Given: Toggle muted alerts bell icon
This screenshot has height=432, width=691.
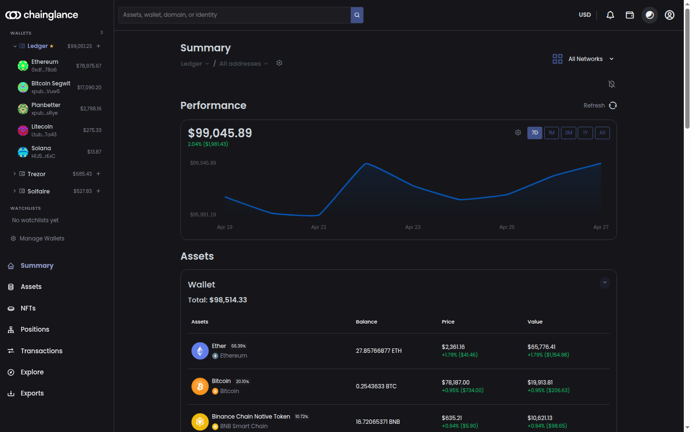Looking at the screenshot, I should tap(612, 84).
